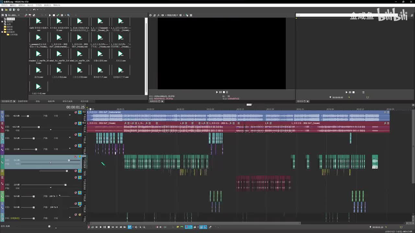Select the normal edit tool
415x233 pixels.
(x=130, y=227)
